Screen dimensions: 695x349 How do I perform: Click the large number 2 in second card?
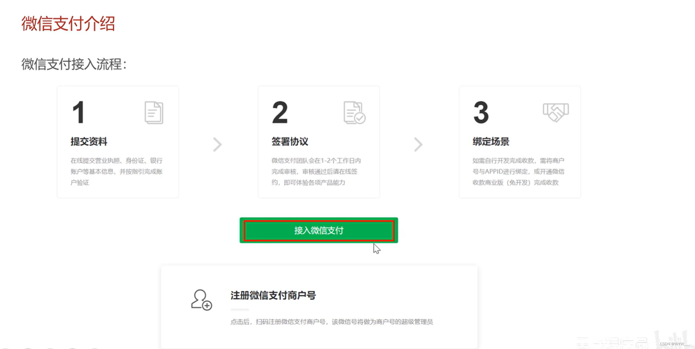(x=280, y=112)
